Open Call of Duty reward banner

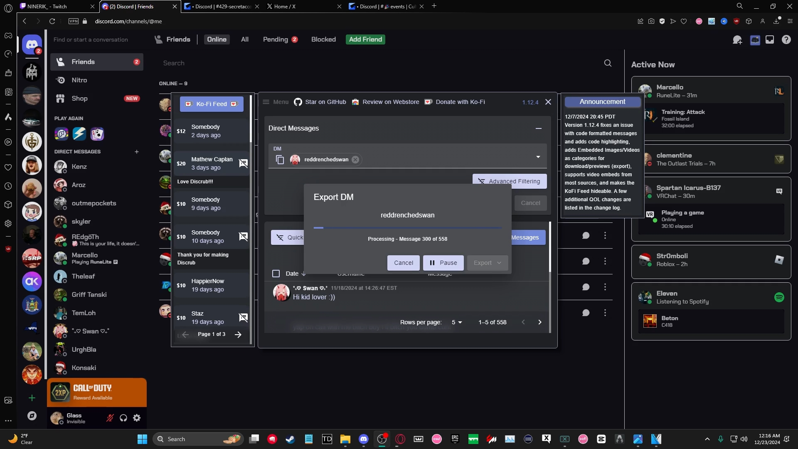click(x=97, y=392)
